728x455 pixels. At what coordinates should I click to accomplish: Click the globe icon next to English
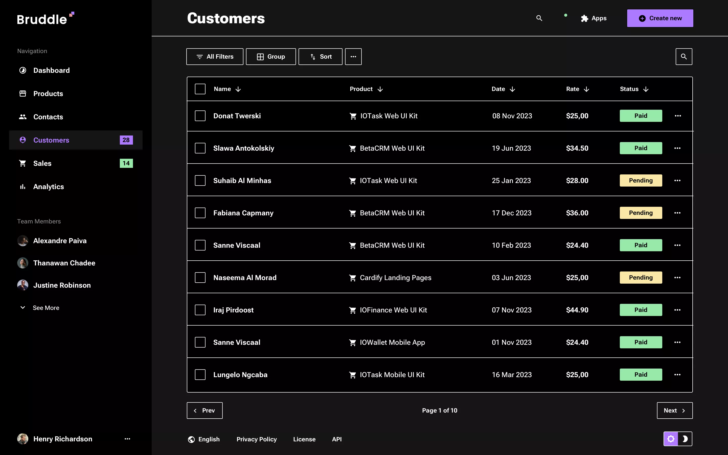[x=191, y=439]
